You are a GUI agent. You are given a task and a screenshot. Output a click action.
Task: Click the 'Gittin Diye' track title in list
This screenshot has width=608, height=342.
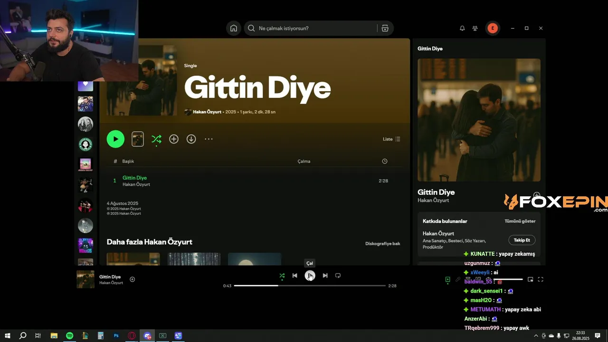point(135,178)
